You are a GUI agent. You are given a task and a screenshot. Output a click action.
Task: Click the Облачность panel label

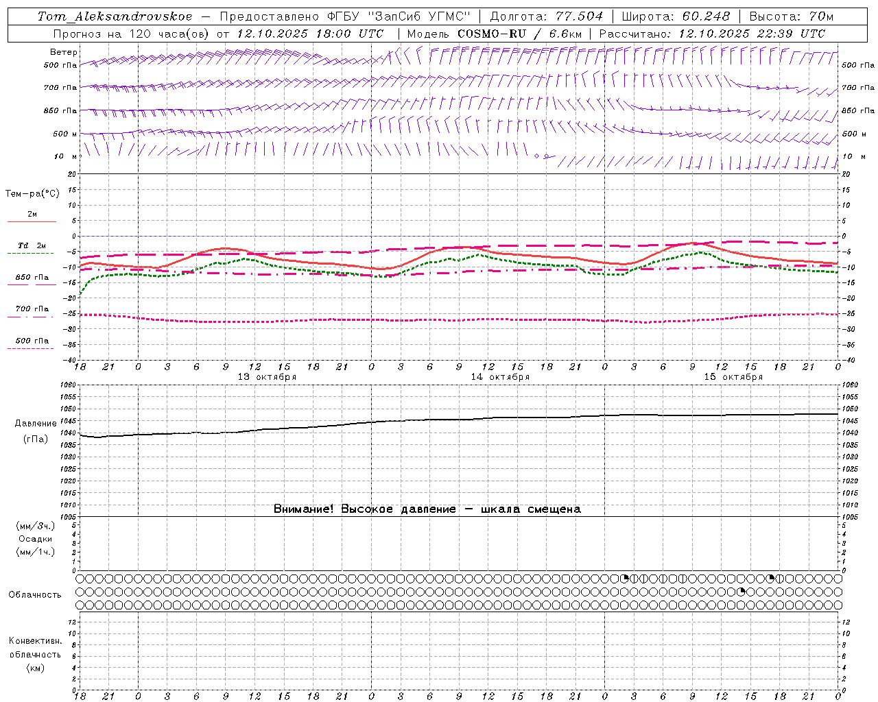[x=35, y=594]
